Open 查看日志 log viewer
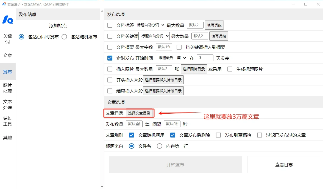This screenshot has height=189, width=323. click(284, 165)
